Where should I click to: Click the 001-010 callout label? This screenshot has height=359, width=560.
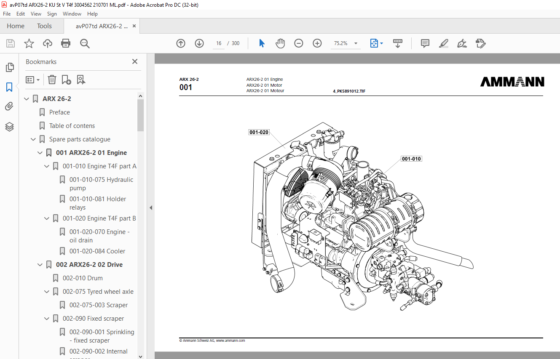[x=411, y=159]
